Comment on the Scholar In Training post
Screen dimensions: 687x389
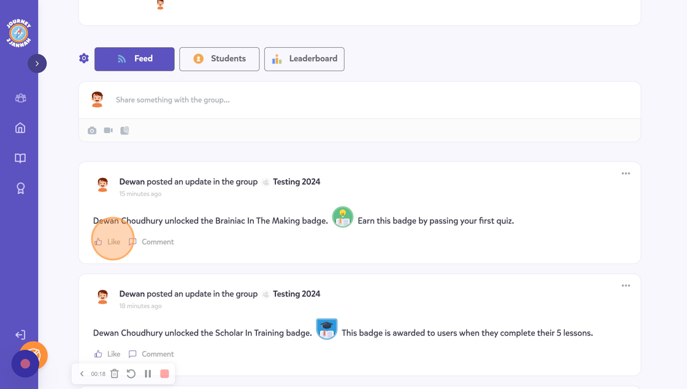click(x=151, y=354)
